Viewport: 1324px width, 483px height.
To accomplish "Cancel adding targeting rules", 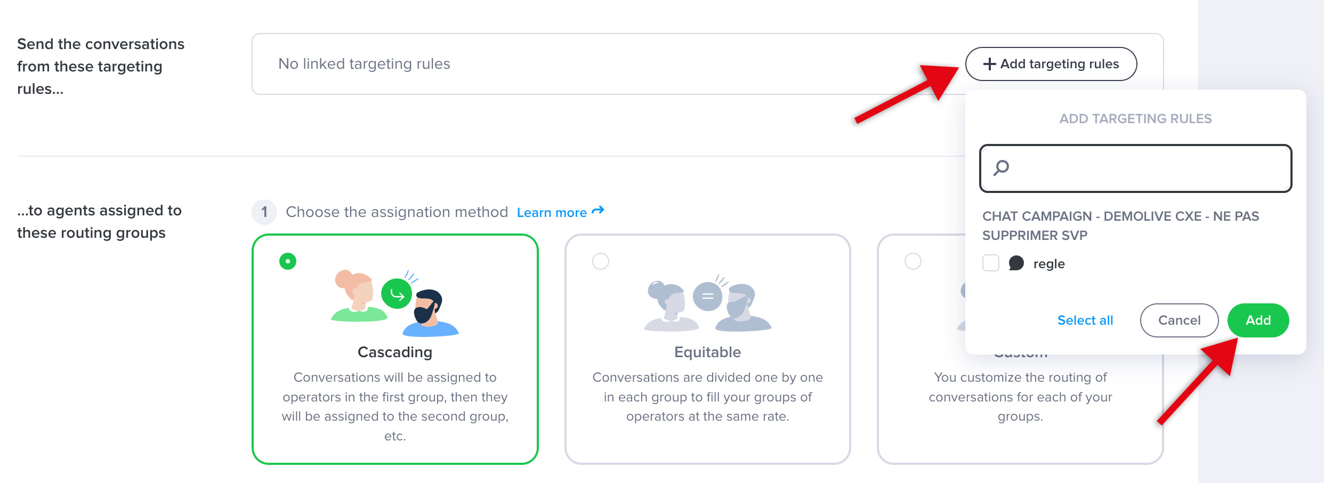I will click(x=1180, y=320).
